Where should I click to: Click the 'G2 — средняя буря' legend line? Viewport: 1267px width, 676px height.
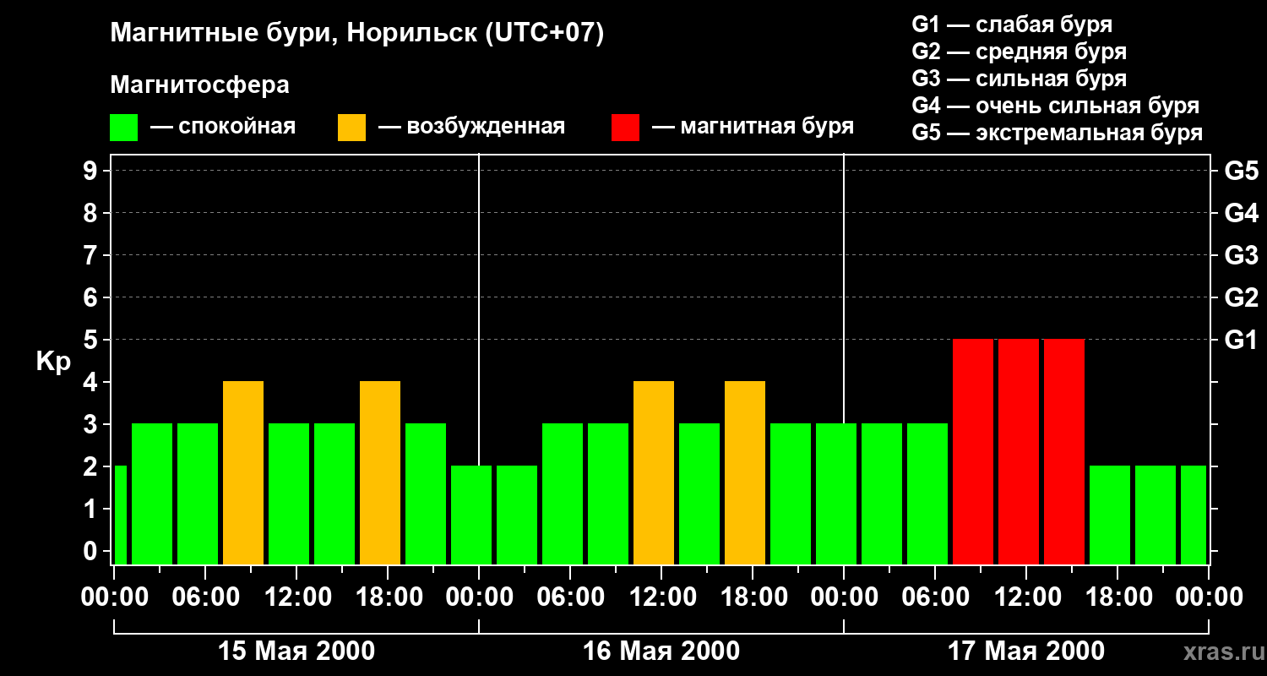pyautogui.click(x=1019, y=52)
